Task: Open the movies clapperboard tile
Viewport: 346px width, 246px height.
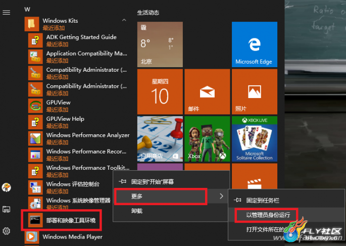Action: (x=255, y=176)
